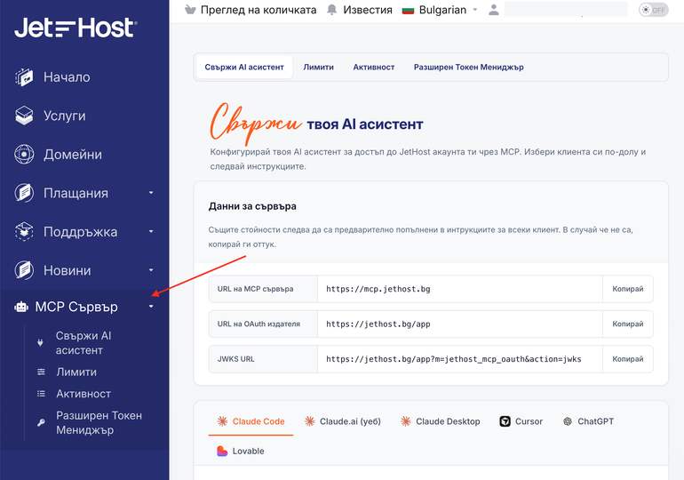Switch to the Активност top tab

(374, 68)
